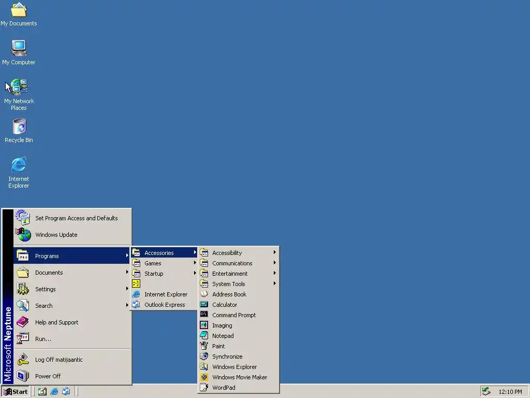The width and height of the screenshot is (530, 398).
Task: Click the WordPad label
Action: tap(224, 388)
